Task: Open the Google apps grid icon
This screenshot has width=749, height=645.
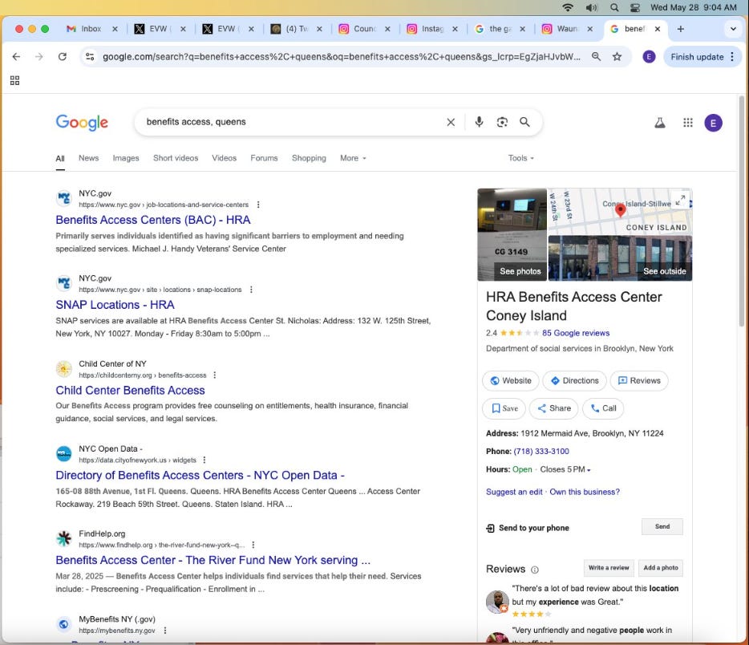Action: coord(688,123)
